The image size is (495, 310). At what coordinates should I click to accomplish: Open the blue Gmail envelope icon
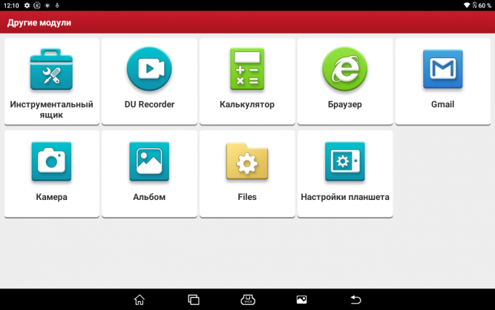tap(442, 68)
